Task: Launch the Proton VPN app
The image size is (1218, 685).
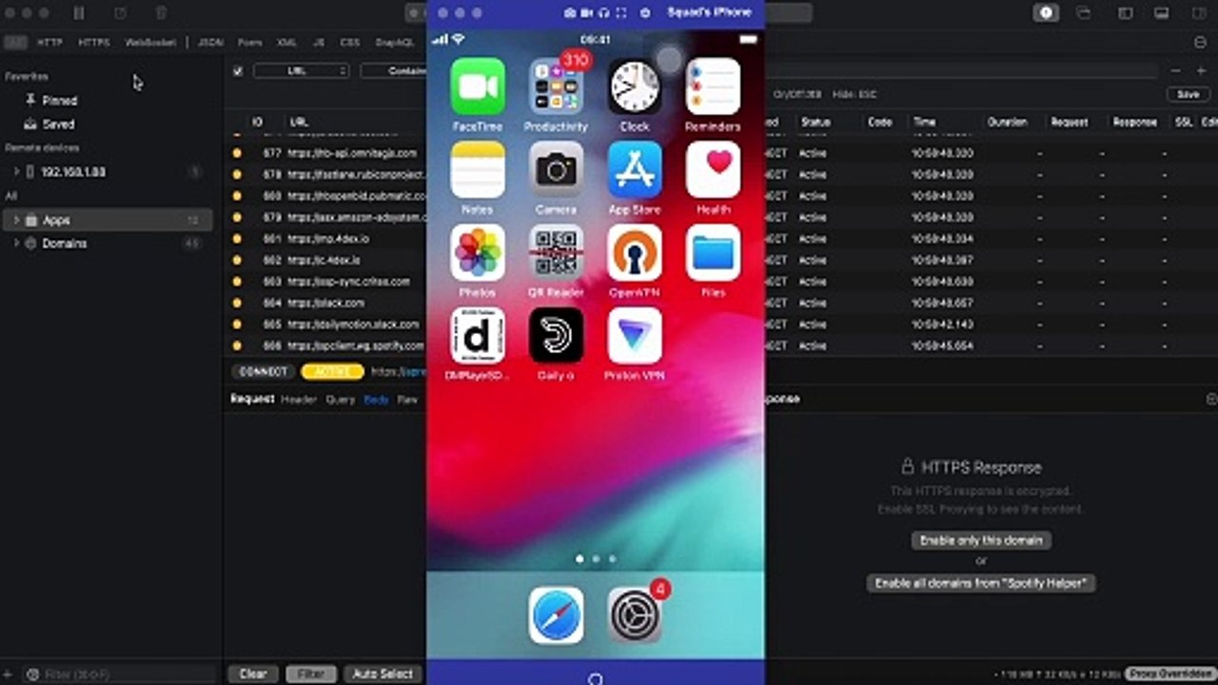Action: click(635, 336)
